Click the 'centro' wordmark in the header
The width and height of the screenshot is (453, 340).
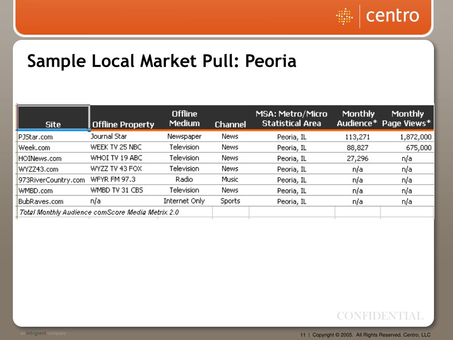(392, 15)
